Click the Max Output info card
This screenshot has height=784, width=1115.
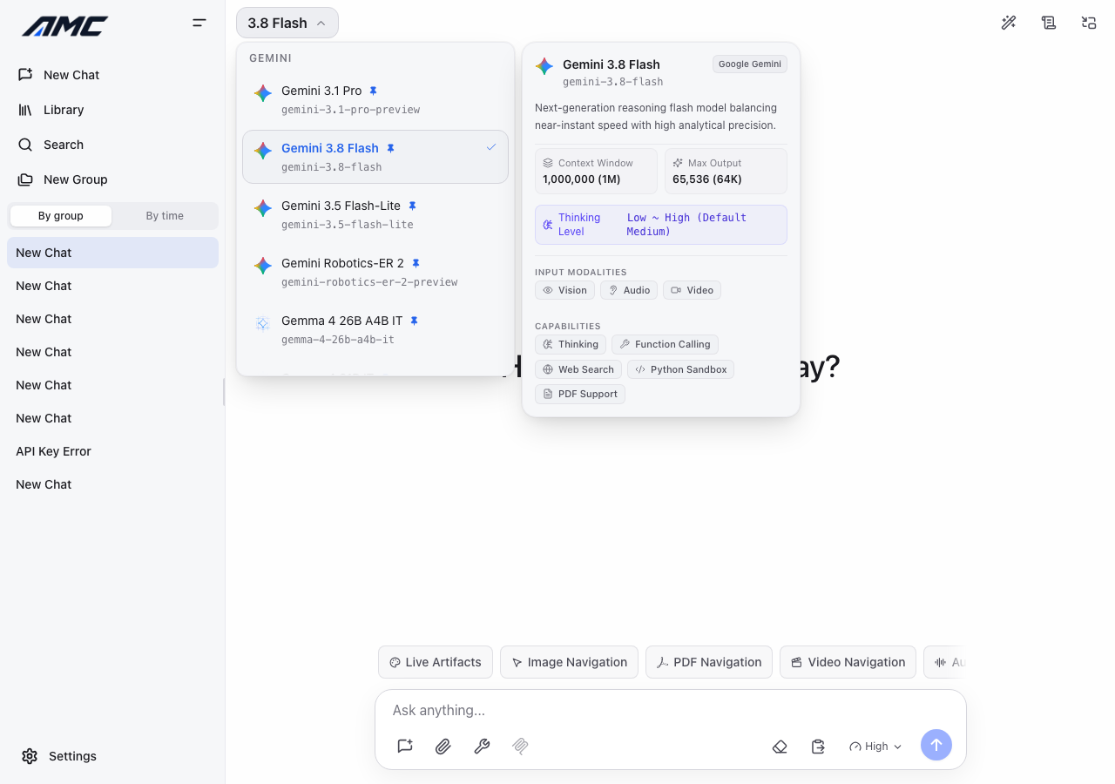[x=726, y=171]
